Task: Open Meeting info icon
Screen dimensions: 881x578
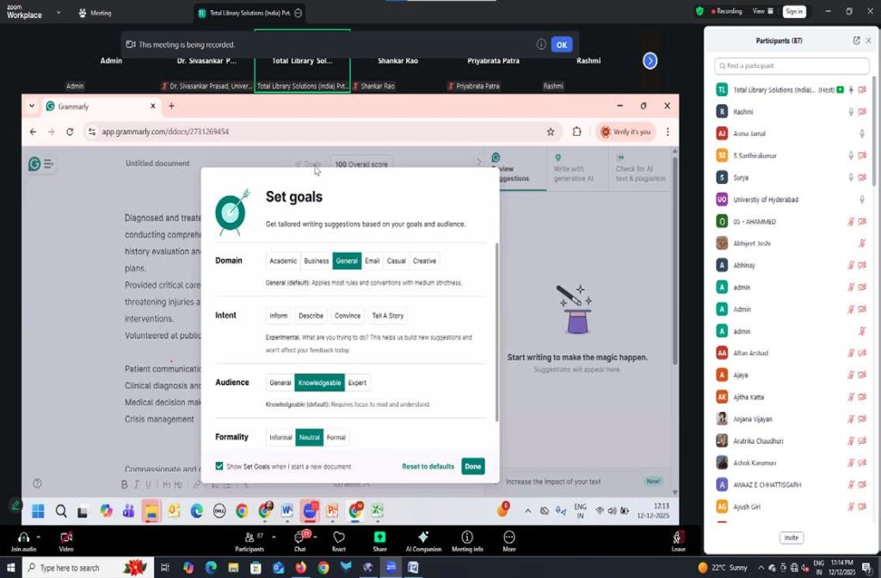Action: click(467, 537)
